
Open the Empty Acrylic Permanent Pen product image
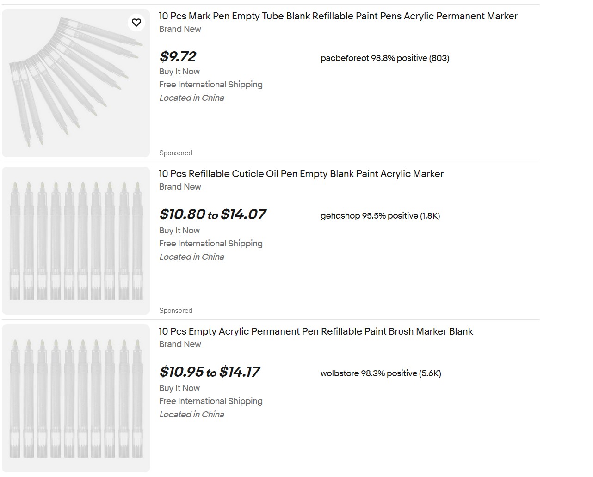tap(75, 398)
